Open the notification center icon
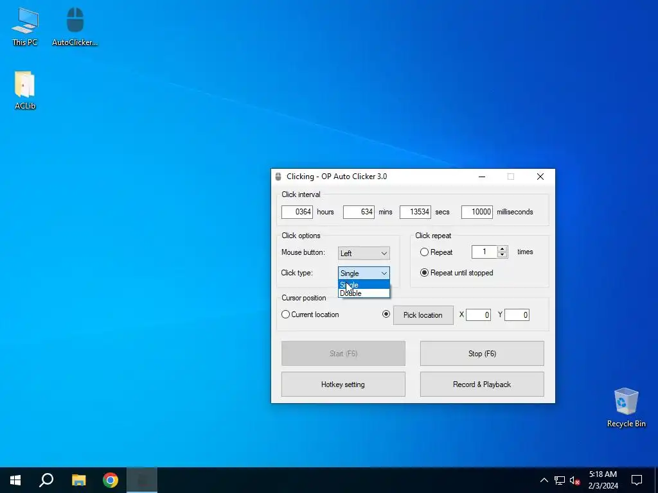This screenshot has width=658, height=493. coord(637,480)
